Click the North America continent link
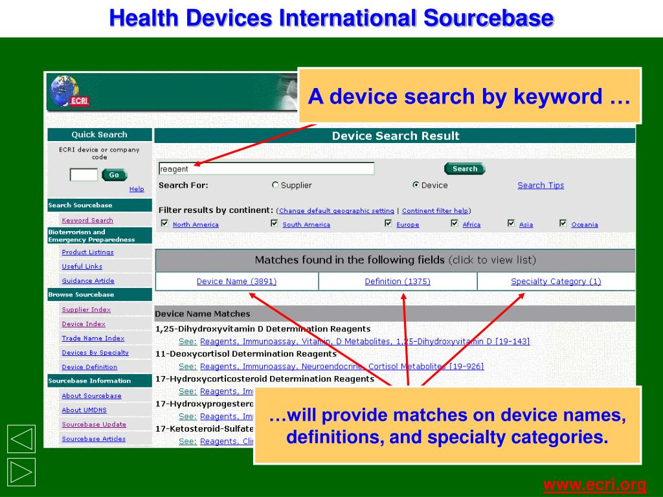The image size is (663, 497). pyautogui.click(x=196, y=225)
